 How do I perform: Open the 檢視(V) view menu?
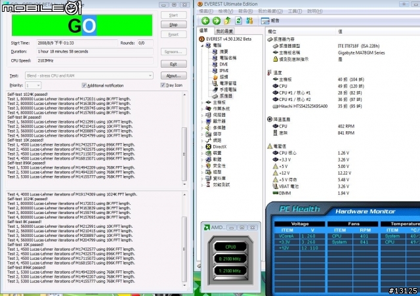point(226,11)
